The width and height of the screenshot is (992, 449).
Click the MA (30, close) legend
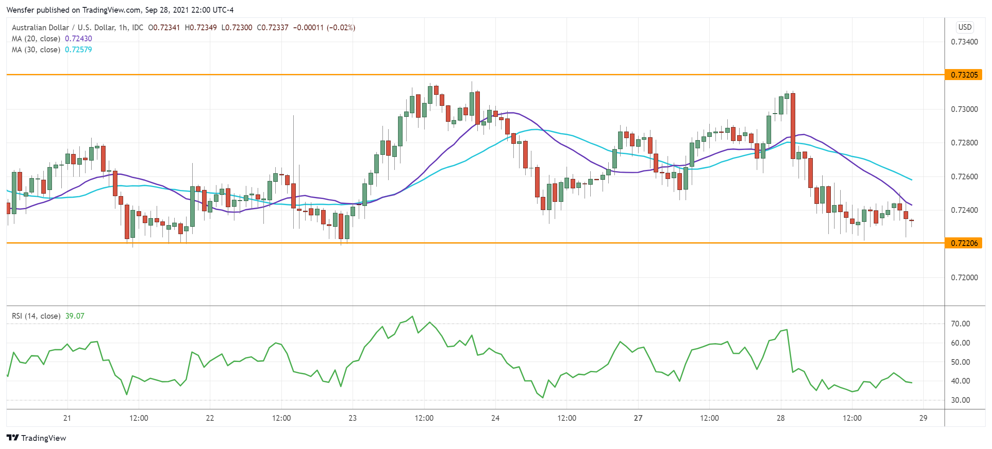click(x=36, y=49)
